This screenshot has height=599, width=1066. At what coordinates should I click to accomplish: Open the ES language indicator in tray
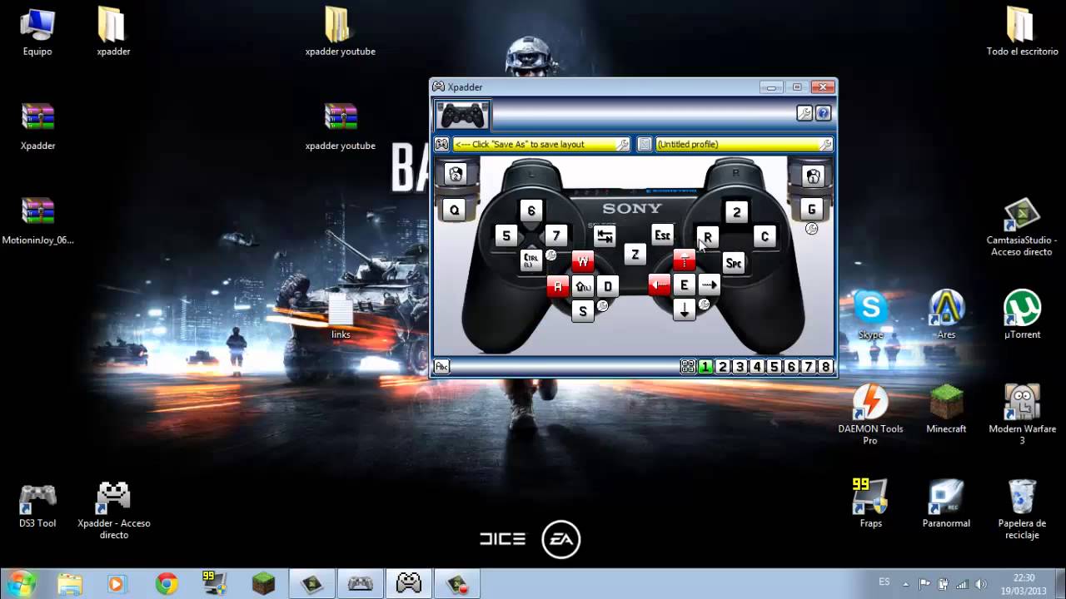click(884, 582)
